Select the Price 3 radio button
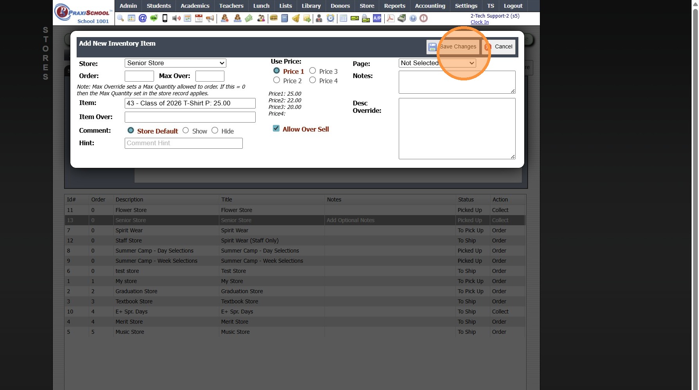 point(312,71)
